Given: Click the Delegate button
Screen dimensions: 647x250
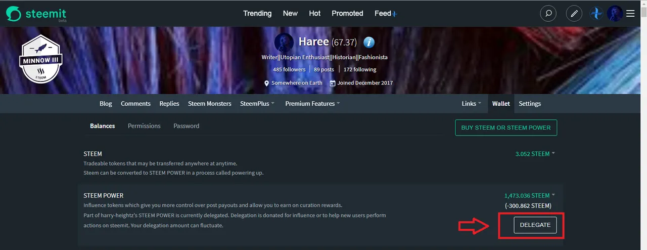Looking at the screenshot, I should [x=535, y=225].
